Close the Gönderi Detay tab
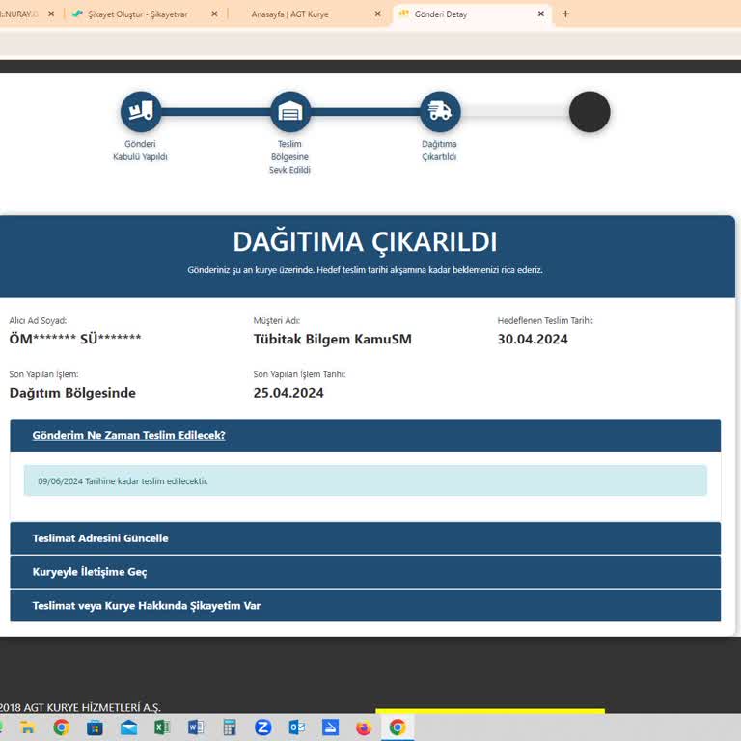 541,14
